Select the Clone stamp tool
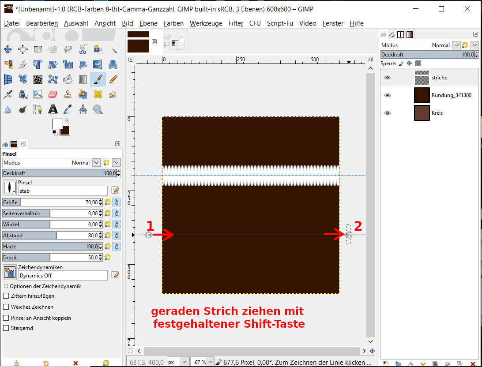Screen dimensions: 482x367 [68, 94]
